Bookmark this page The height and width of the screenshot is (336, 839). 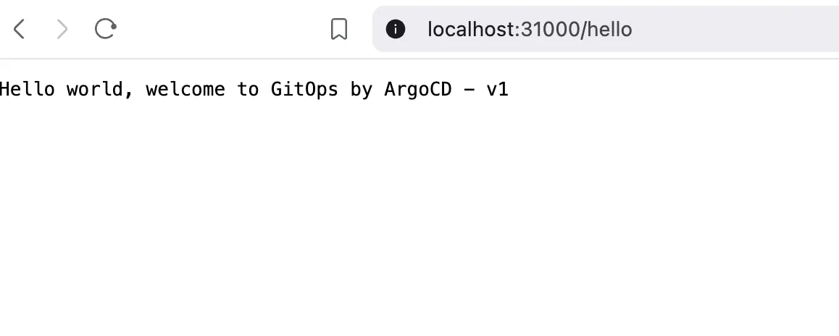(338, 29)
